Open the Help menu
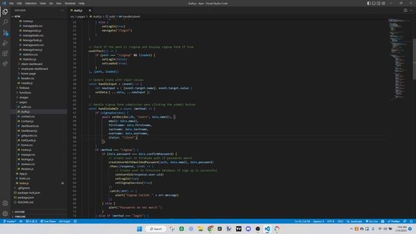The width and height of the screenshot is (416, 234). pos(81,3)
